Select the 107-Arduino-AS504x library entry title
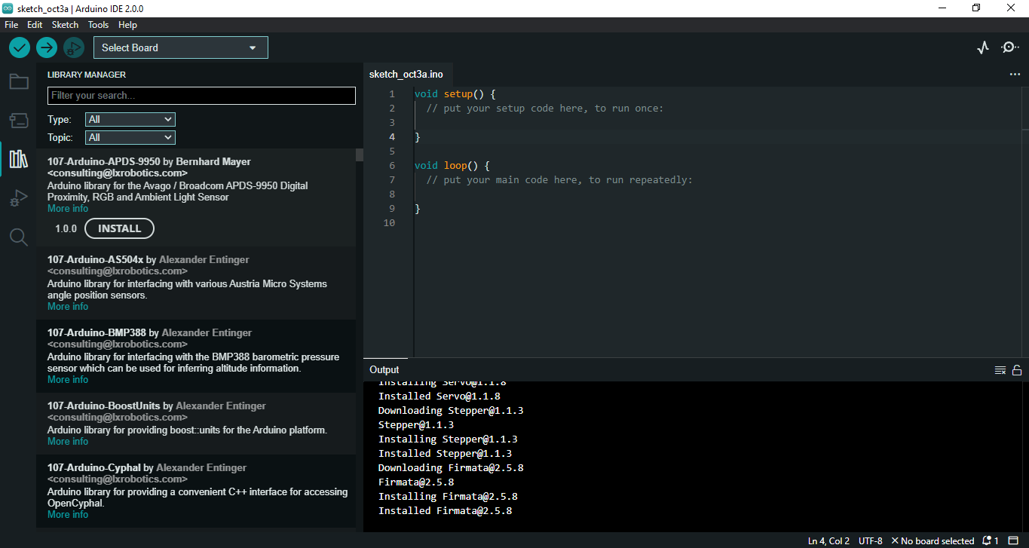The height and width of the screenshot is (548, 1029). tap(95, 259)
